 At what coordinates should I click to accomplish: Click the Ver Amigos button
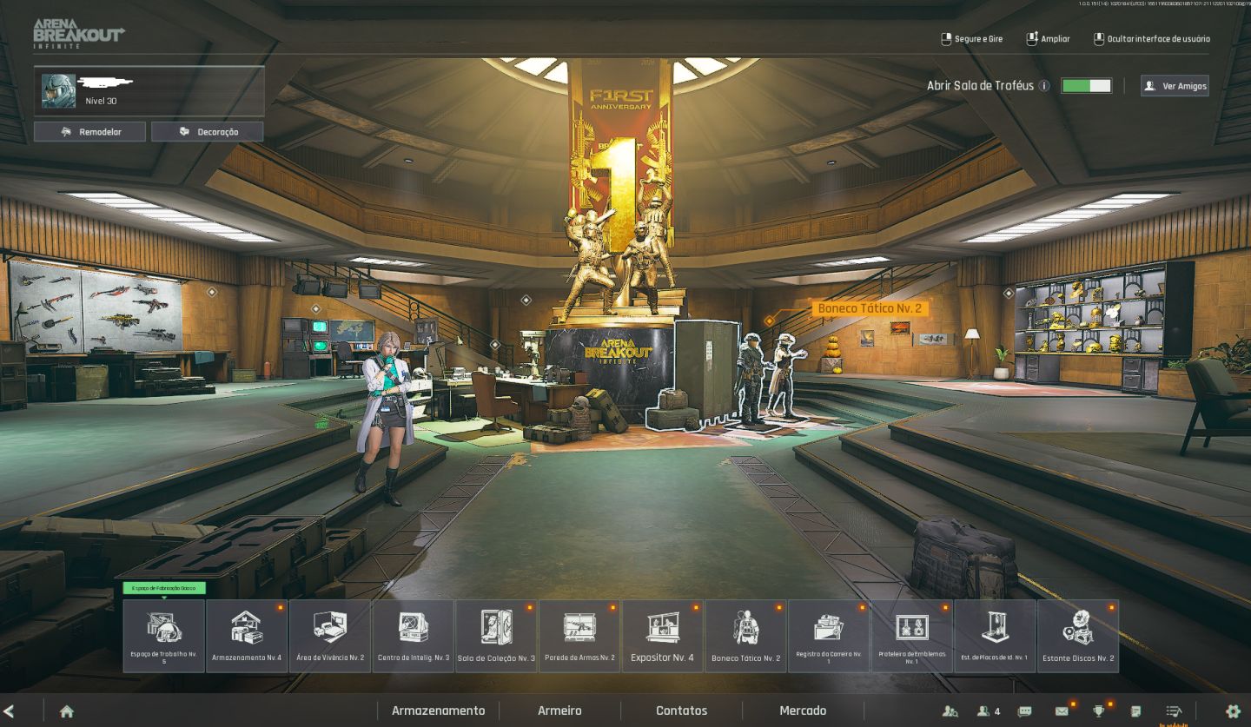(1175, 86)
